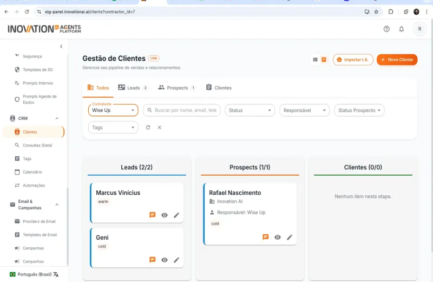
Task: Switch to list view icon
Action: click(x=315, y=60)
